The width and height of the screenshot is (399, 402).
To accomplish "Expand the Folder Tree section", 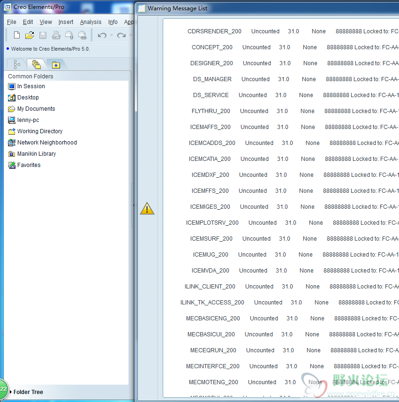I will coord(11,392).
